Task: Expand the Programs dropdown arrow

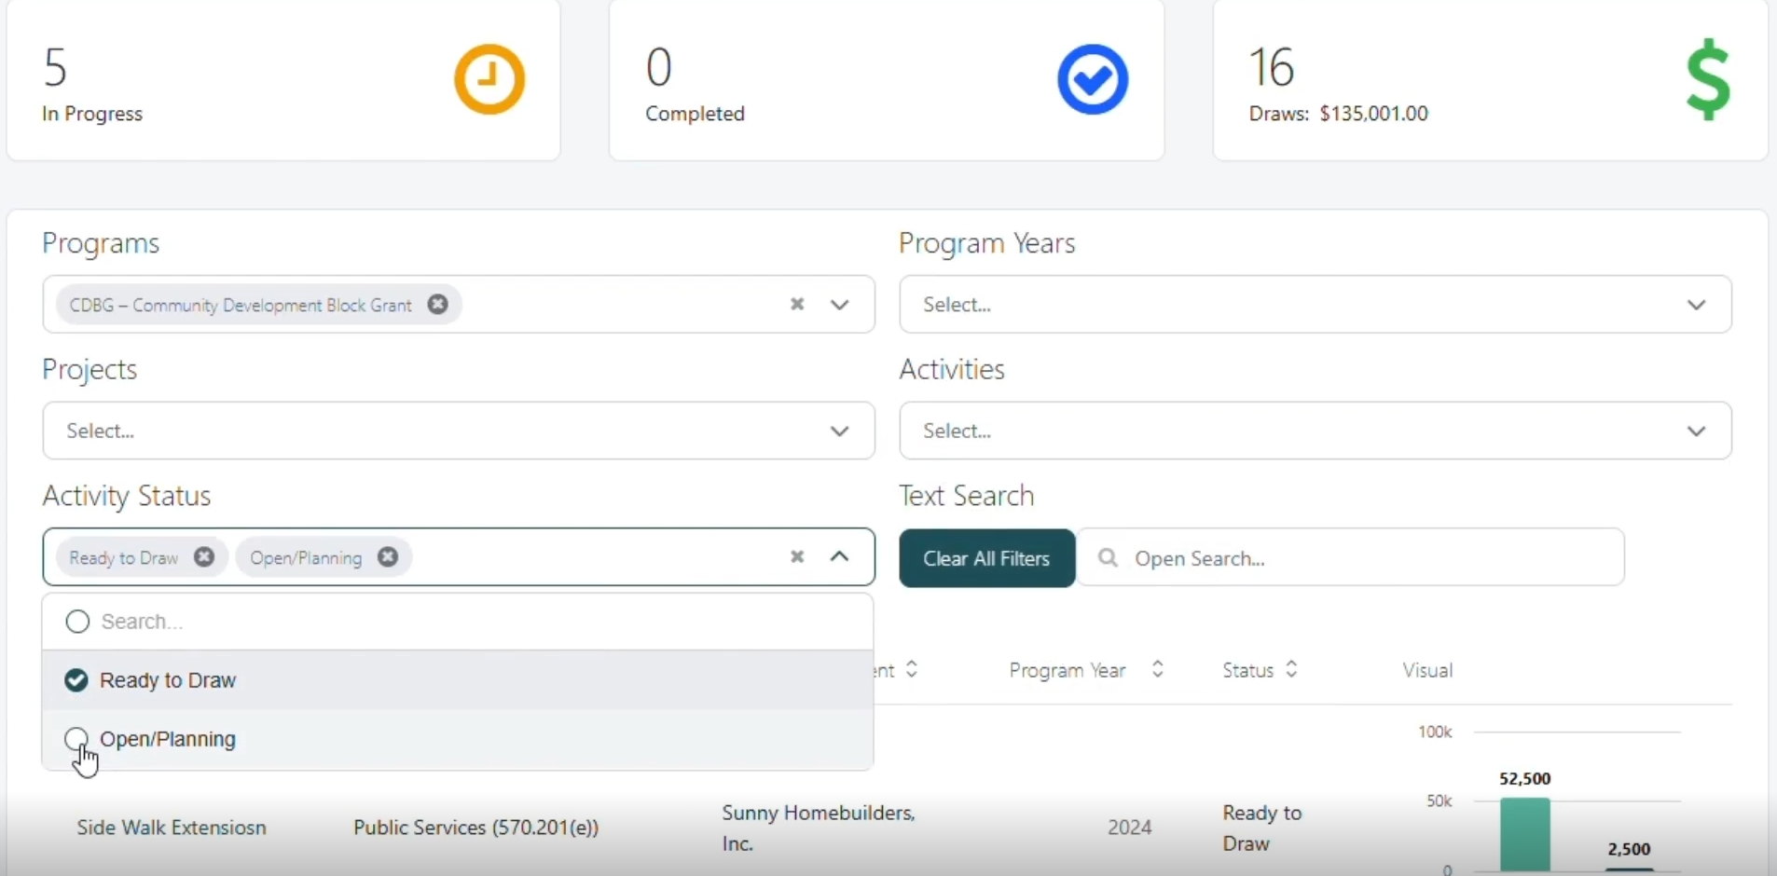Action: tap(840, 305)
